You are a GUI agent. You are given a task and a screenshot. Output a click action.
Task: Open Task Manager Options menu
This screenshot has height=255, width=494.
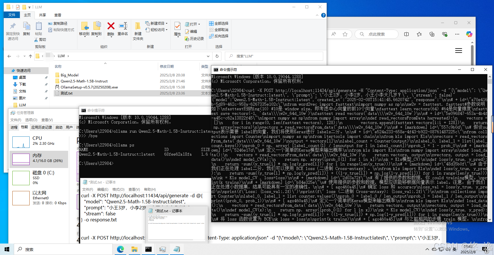pos(31,120)
